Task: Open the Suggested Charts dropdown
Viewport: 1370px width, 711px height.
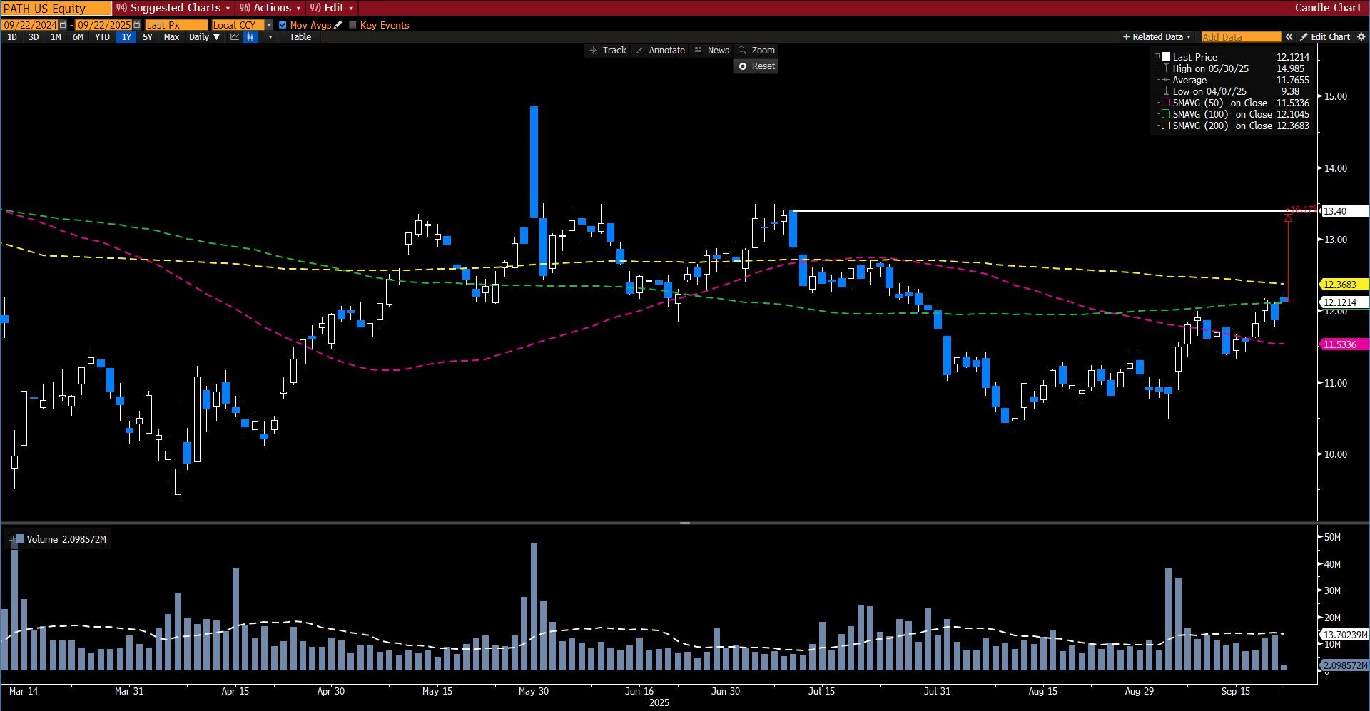Action: tap(173, 8)
